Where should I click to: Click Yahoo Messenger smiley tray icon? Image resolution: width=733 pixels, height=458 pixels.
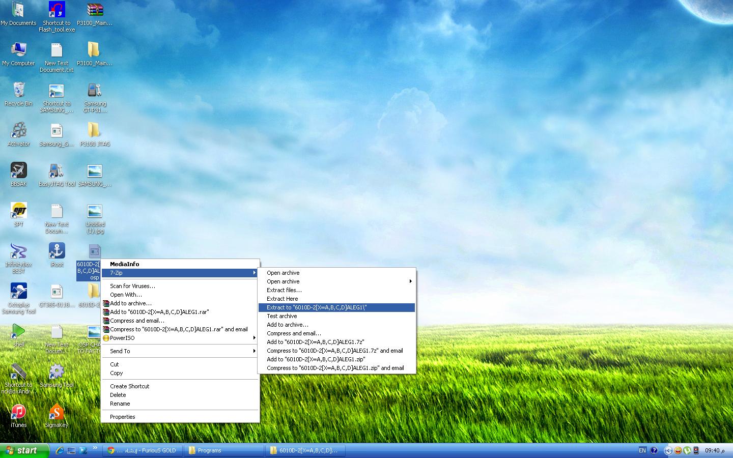[678, 450]
